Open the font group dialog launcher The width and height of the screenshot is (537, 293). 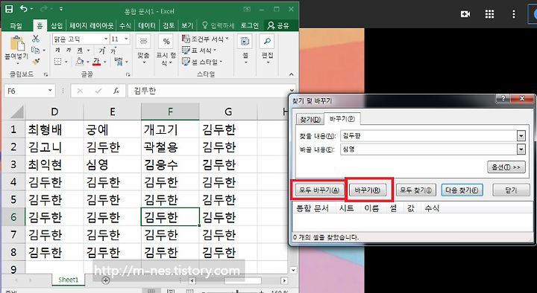point(128,74)
